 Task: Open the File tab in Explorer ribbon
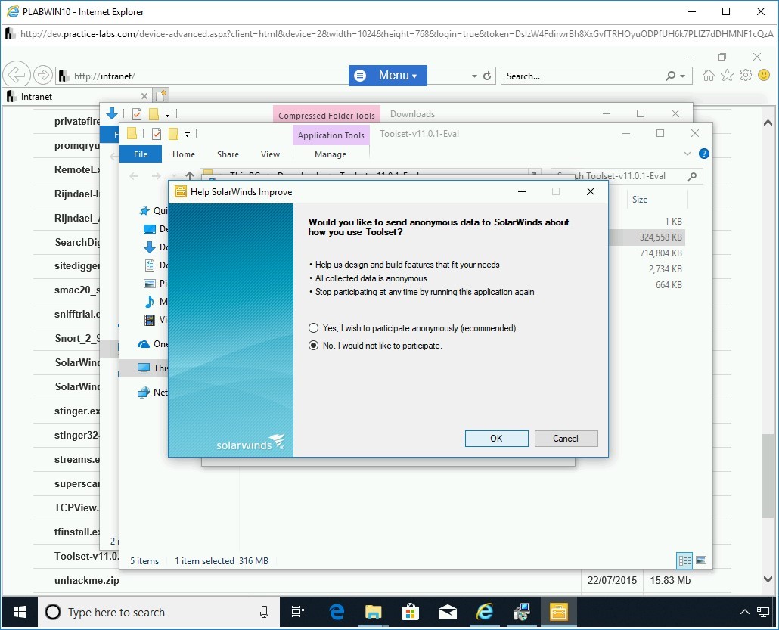[141, 154]
